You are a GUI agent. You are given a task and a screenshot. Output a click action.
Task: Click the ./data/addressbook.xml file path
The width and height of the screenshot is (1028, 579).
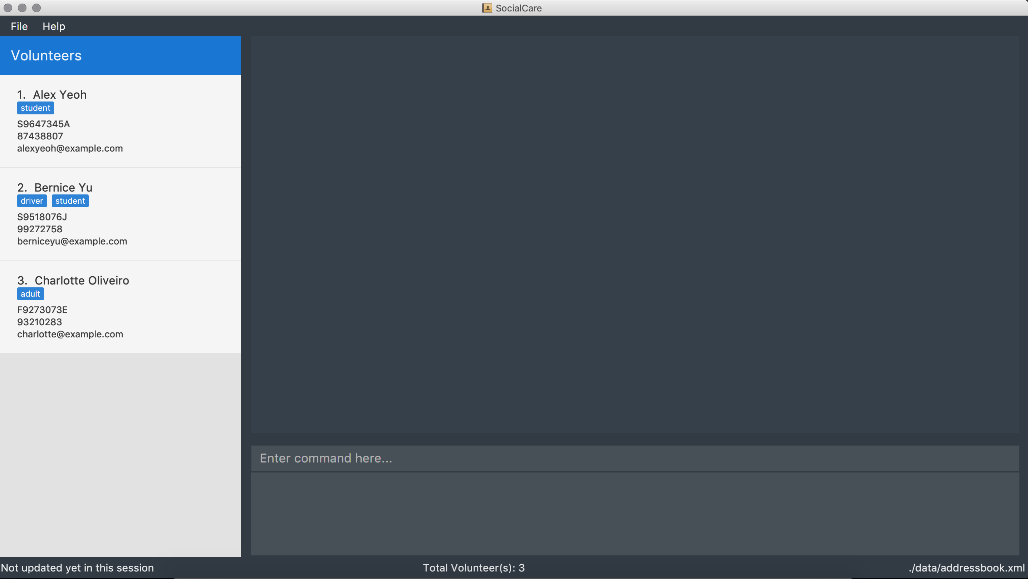click(x=967, y=568)
